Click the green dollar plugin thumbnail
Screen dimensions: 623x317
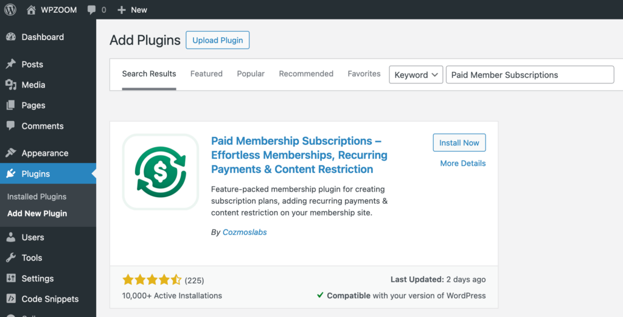161,172
